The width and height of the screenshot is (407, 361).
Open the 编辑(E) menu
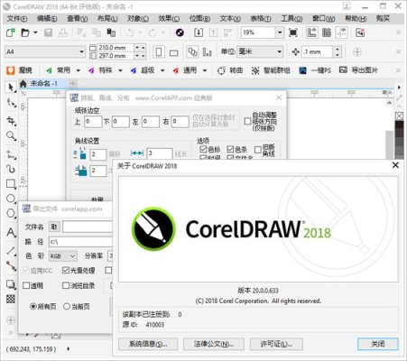click(x=47, y=19)
